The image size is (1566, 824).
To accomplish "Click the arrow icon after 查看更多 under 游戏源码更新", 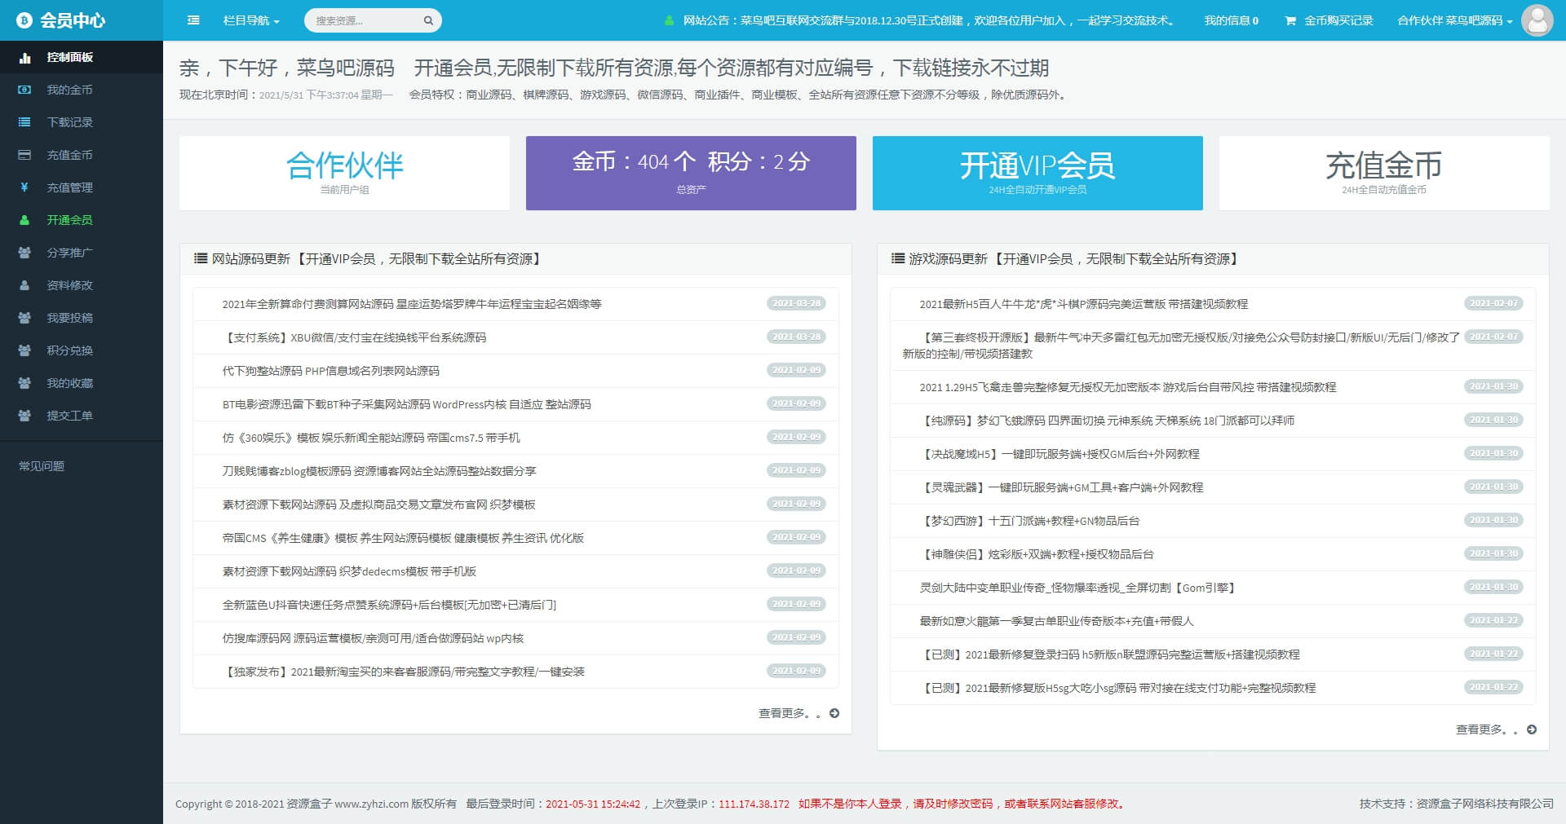I will click(1532, 729).
